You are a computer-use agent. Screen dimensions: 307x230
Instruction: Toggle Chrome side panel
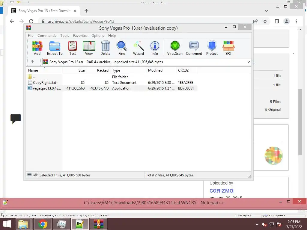277,21
